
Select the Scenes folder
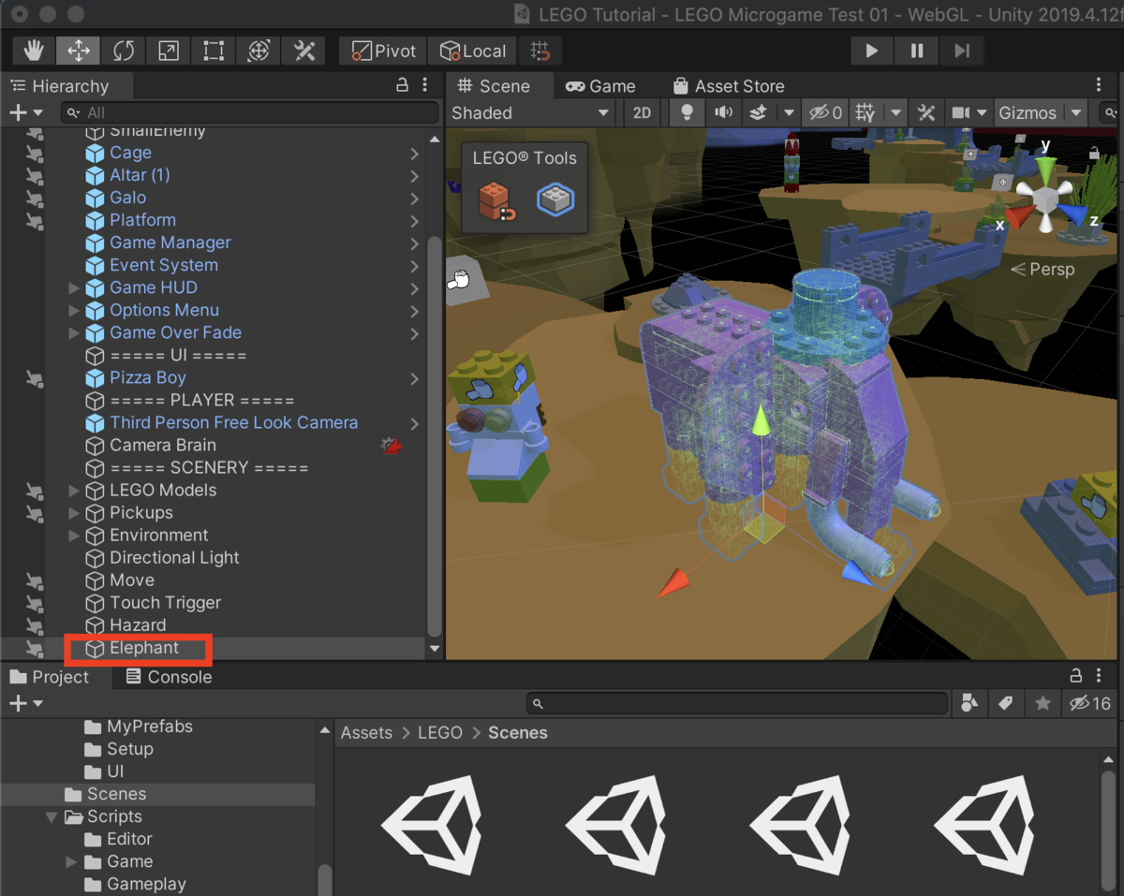click(x=116, y=794)
